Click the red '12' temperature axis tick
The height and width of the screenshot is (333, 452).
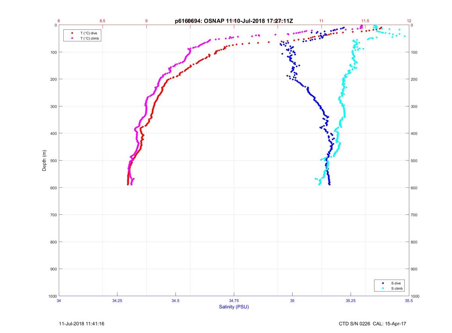[409, 21]
